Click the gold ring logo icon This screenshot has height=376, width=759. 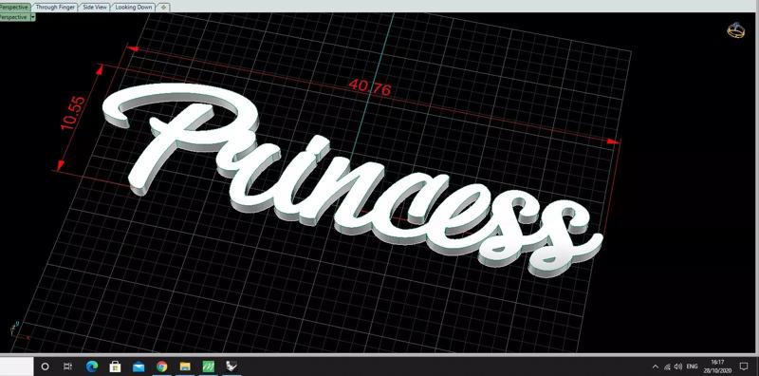735,30
